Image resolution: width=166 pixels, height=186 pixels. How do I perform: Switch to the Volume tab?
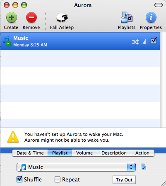(x=84, y=153)
